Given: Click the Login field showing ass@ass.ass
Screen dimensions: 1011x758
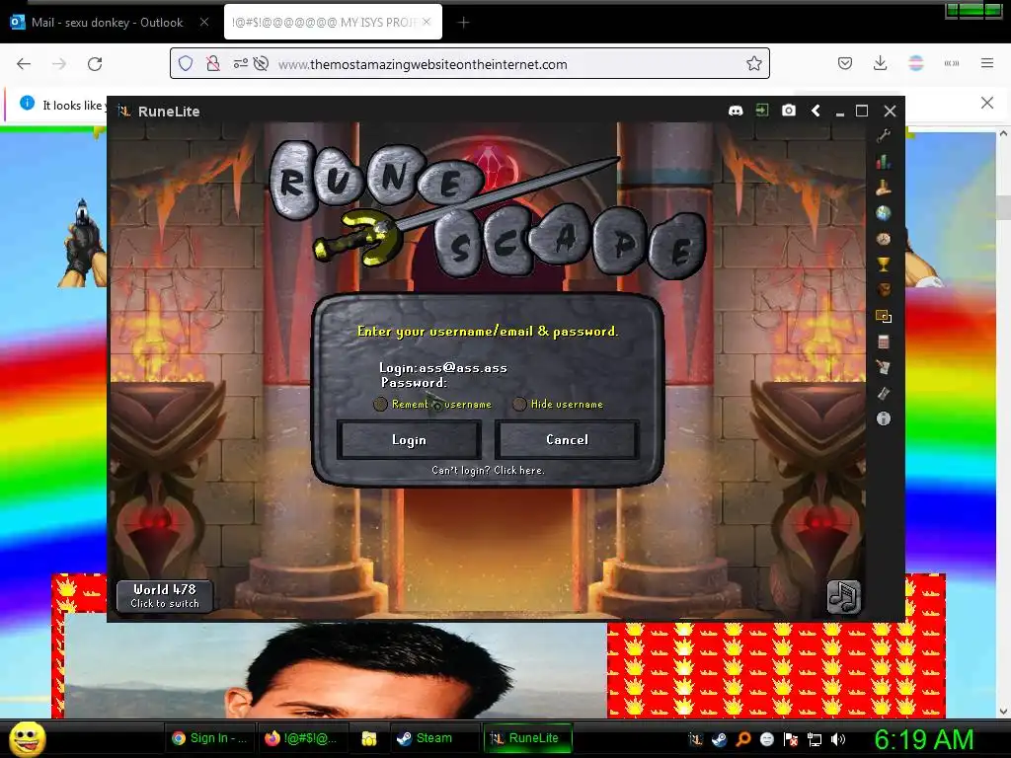Looking at the screenshot, I should click(443, 368).
